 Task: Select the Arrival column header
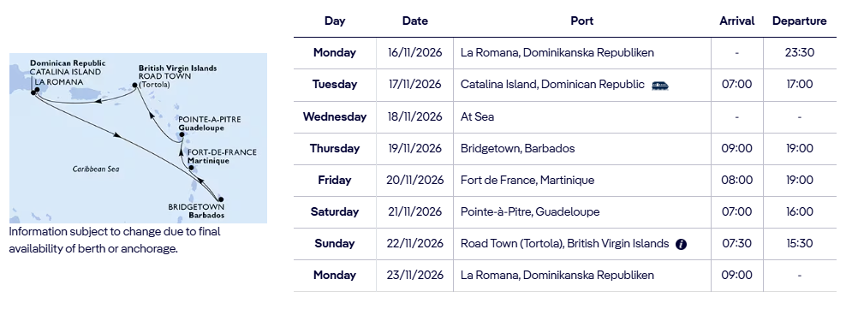(737, 21)
